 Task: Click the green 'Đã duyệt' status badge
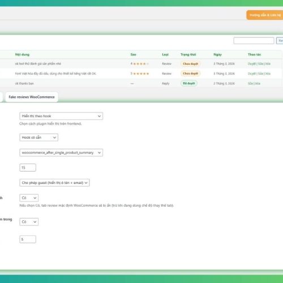tap(189, 83)
